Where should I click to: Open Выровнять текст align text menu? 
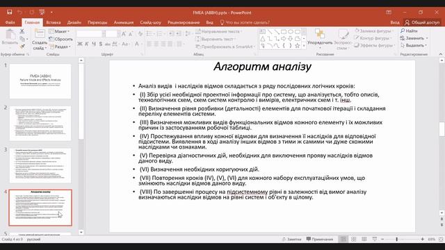(216, 39)
